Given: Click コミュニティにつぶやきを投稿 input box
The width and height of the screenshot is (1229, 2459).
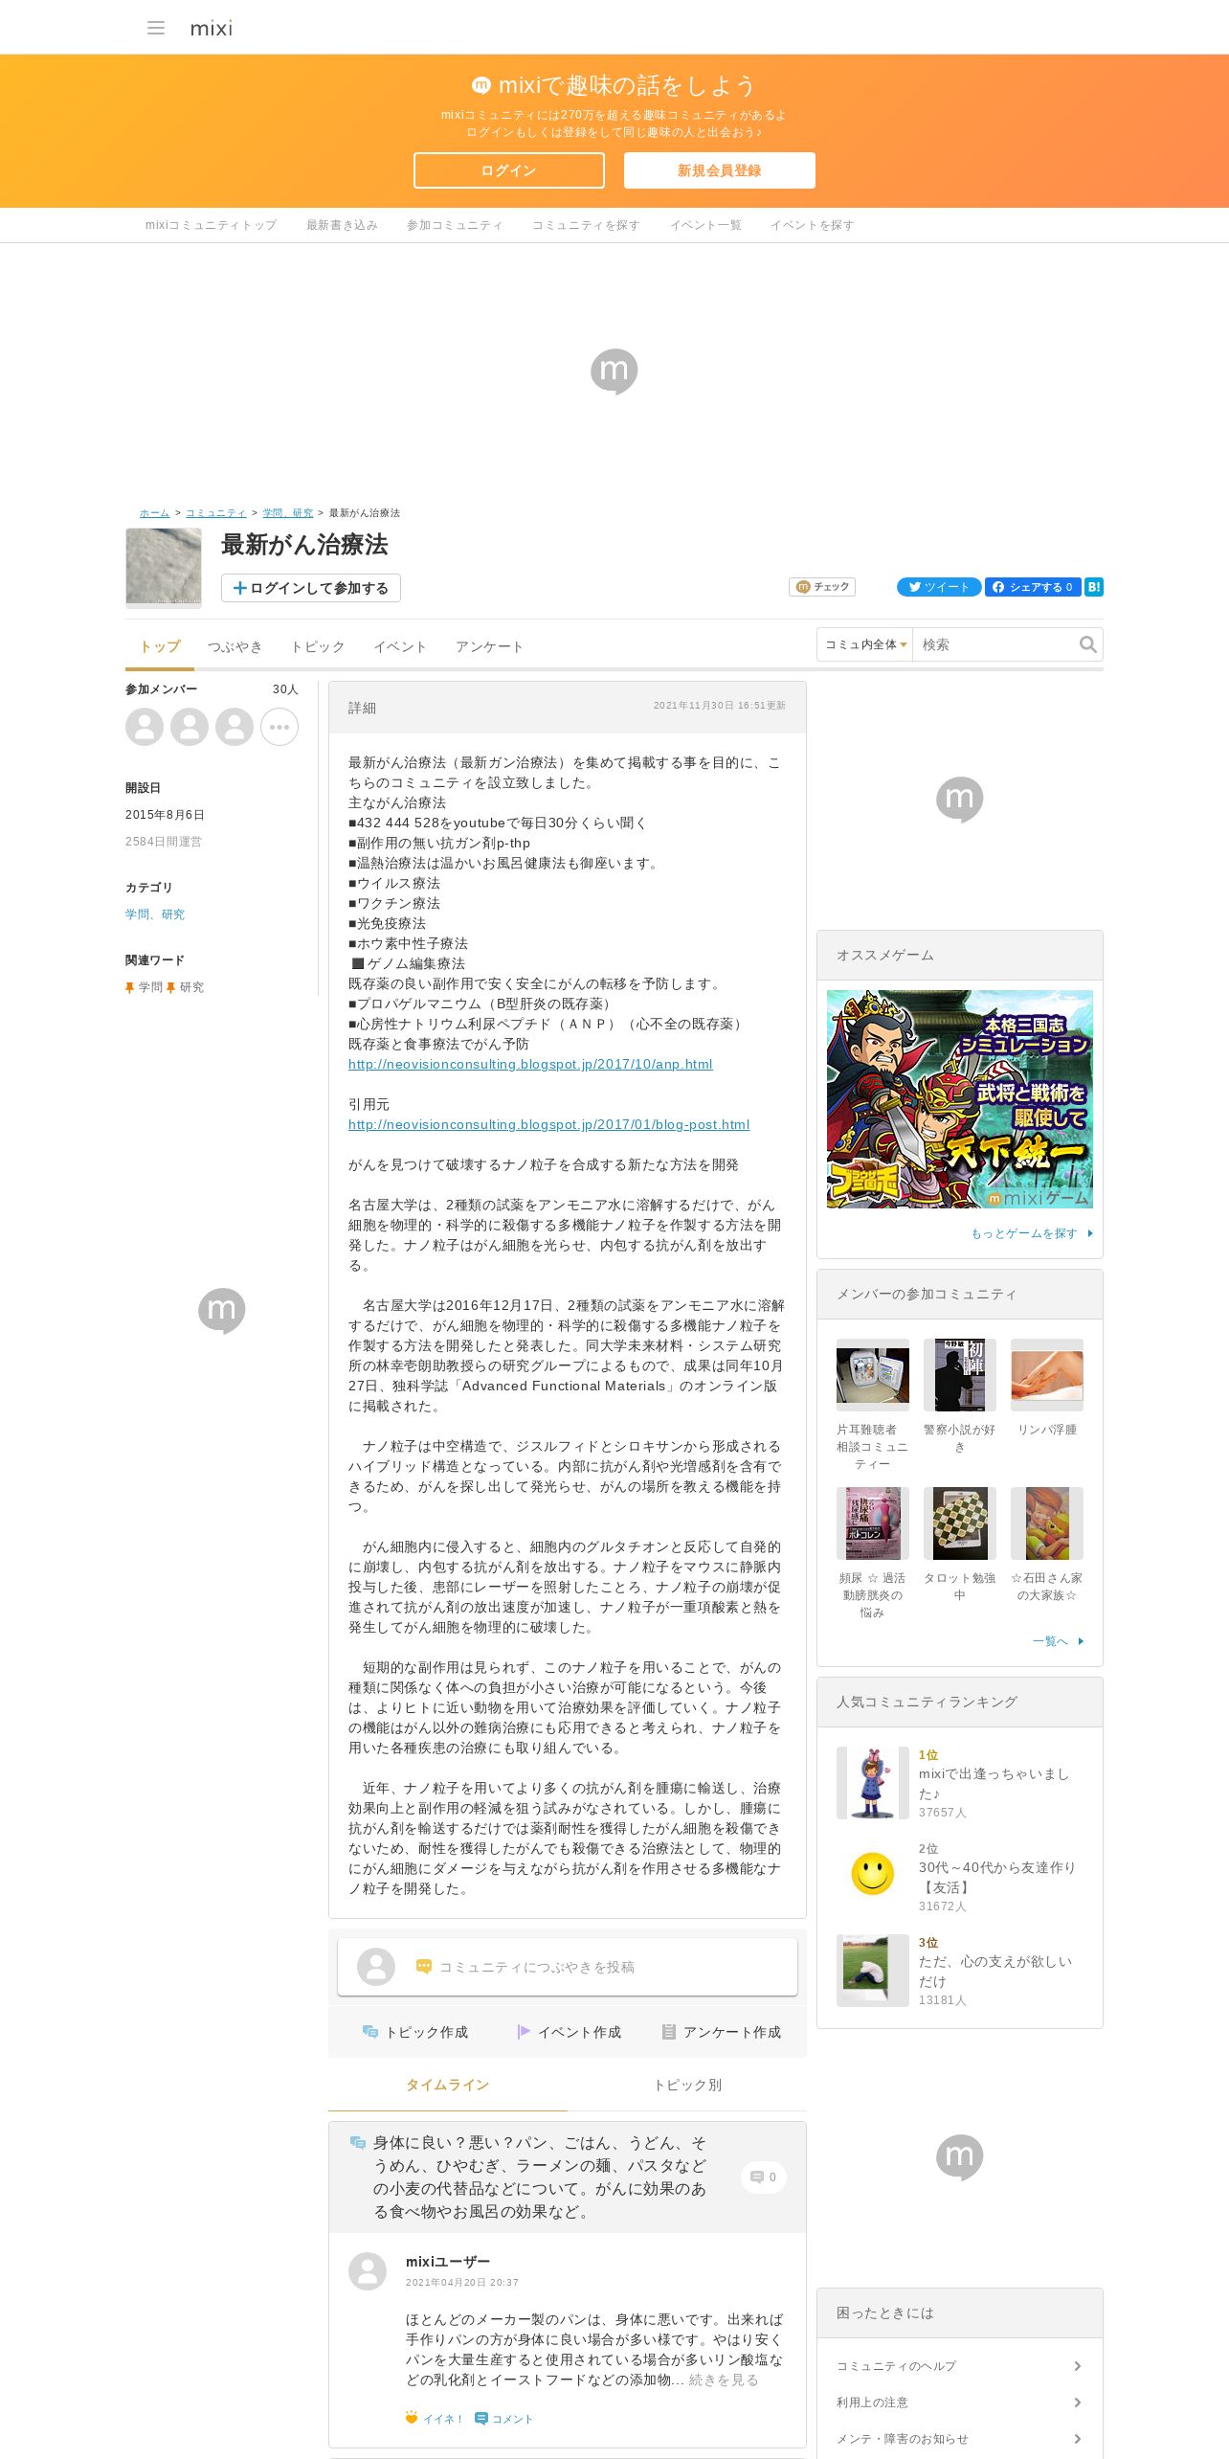Looking at the screenshot, I should click(x=568, y=1967).
